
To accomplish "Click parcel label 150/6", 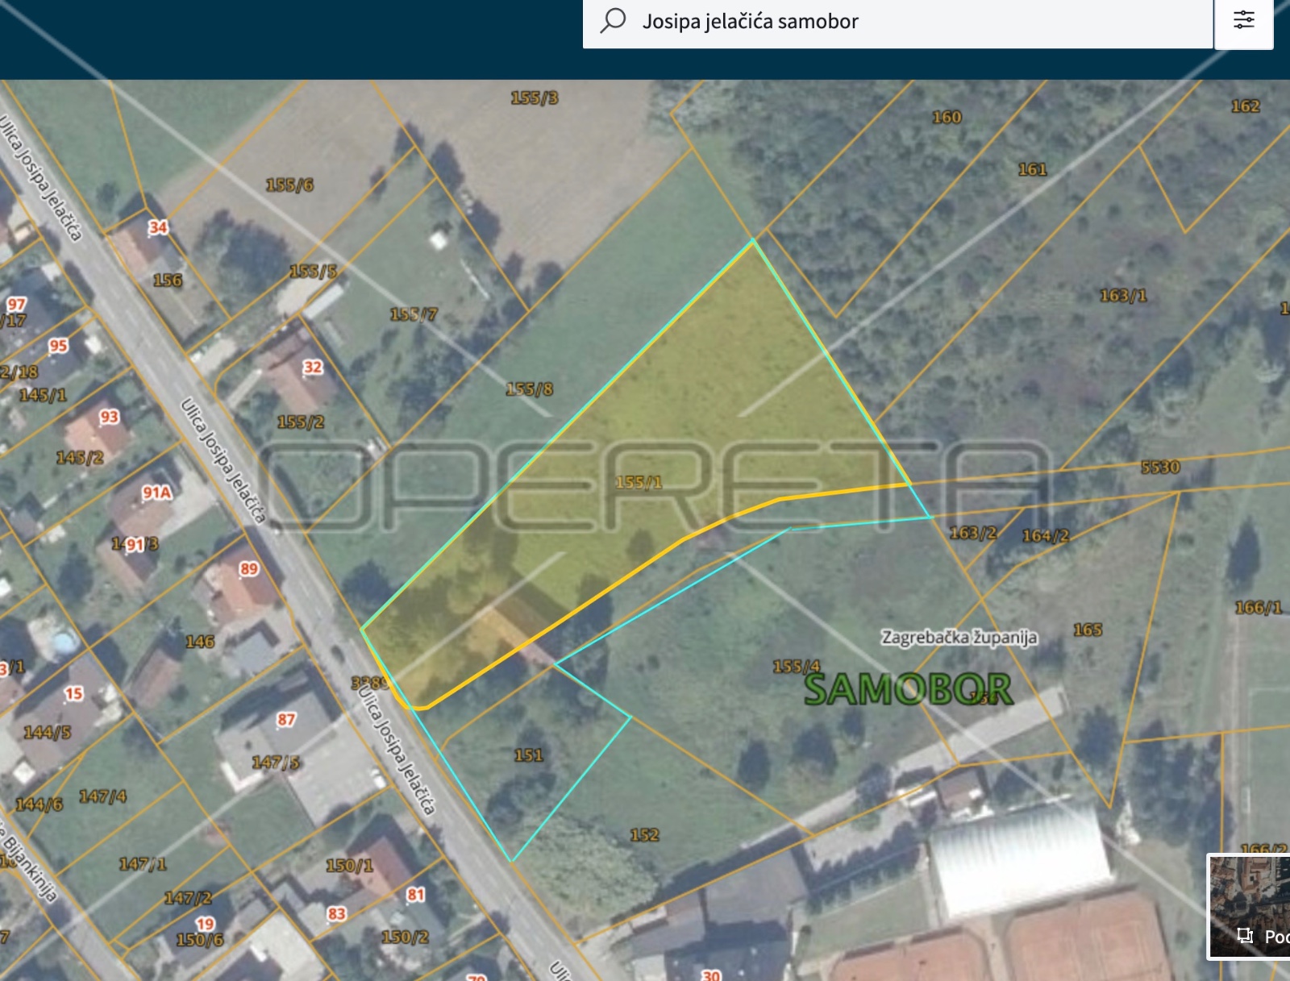I will (200, 940).
